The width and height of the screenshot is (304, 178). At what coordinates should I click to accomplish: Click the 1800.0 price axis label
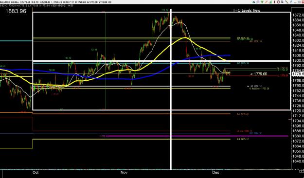point(298,60)
